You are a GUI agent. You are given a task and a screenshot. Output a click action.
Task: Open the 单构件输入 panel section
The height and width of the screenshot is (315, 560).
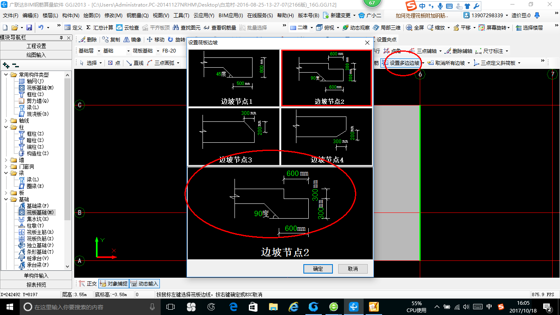[36, 276]
